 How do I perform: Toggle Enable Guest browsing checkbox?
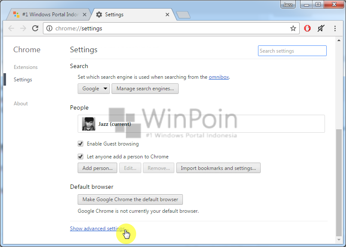tap(81, 144)
